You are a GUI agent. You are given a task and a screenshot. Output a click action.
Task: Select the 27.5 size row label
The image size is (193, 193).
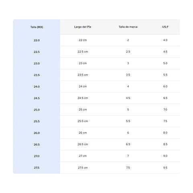(37, 168)
